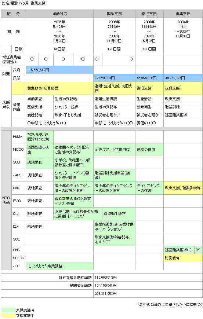Click the 公衆衛生 cell
203x319 pixels.
point(149,107)
